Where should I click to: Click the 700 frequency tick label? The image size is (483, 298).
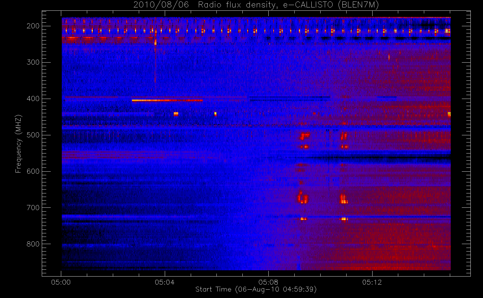coord(33,208)
